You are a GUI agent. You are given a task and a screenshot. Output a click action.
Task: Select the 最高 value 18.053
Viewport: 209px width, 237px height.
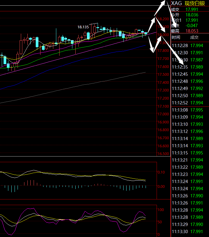192,31
